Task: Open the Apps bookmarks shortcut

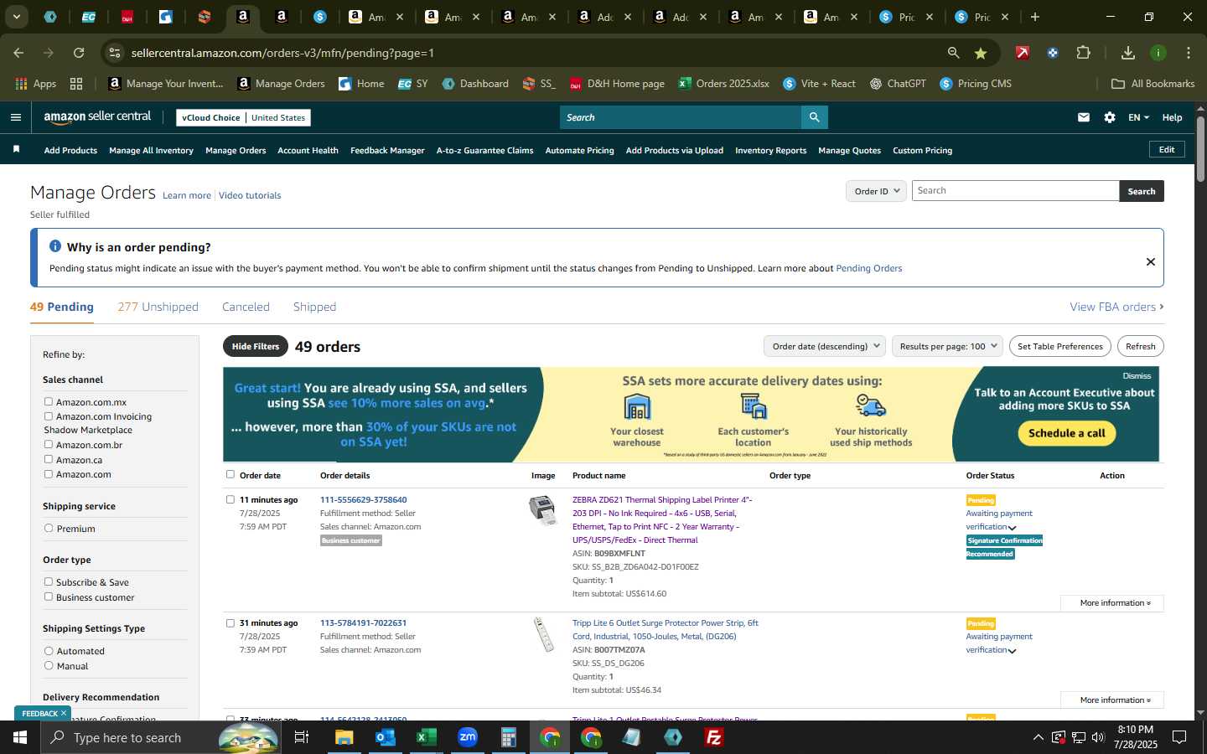Action: [x=35, y=84]
